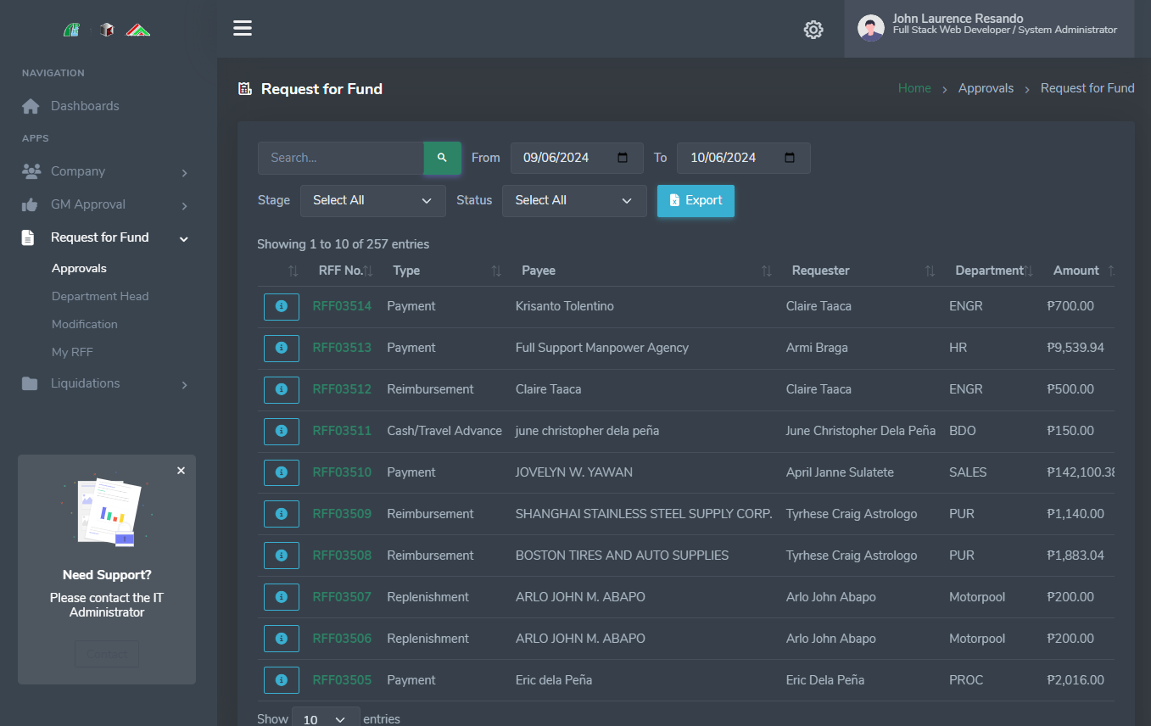Screen dimensions: 1151x726
Task: Click the From date calendar picker icon
Action: point(623,158)
